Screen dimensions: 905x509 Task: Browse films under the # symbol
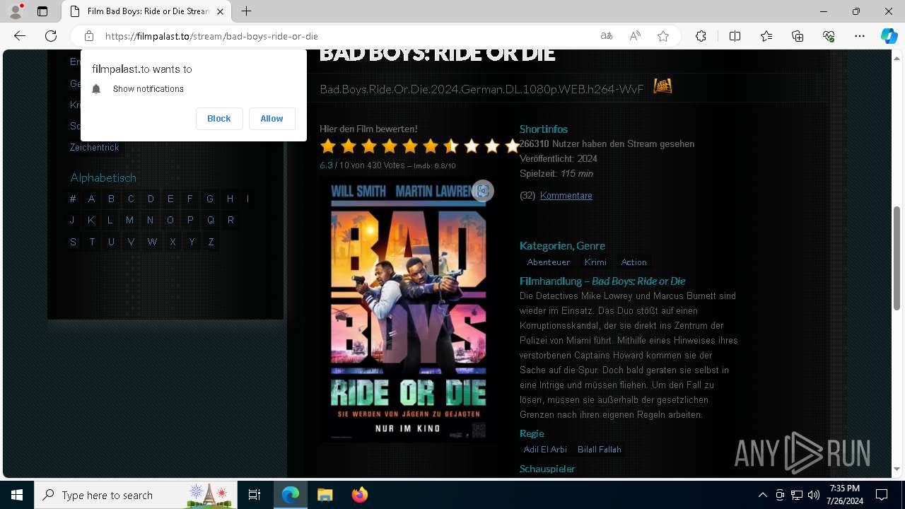[x=73, y=199]
